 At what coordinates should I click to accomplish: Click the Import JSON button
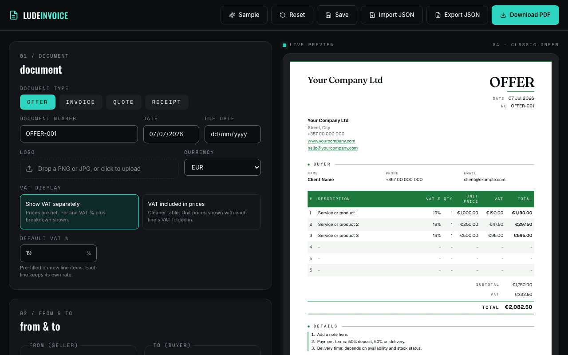392,15
